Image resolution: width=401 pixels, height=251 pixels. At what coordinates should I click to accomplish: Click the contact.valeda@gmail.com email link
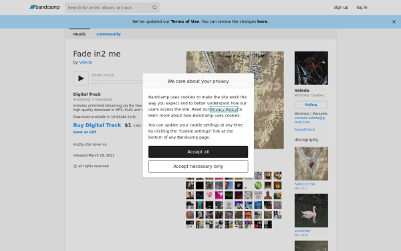[309, 120]
